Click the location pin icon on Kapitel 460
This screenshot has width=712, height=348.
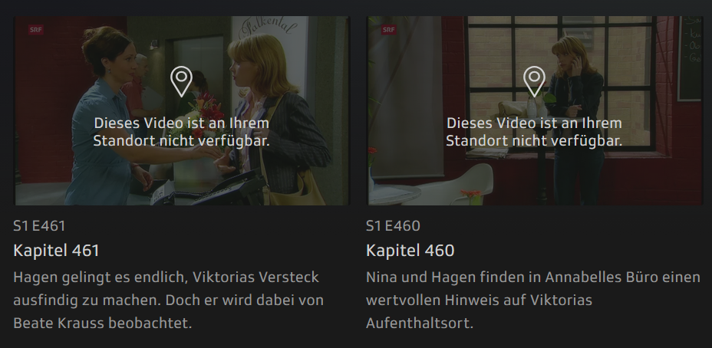534,81
